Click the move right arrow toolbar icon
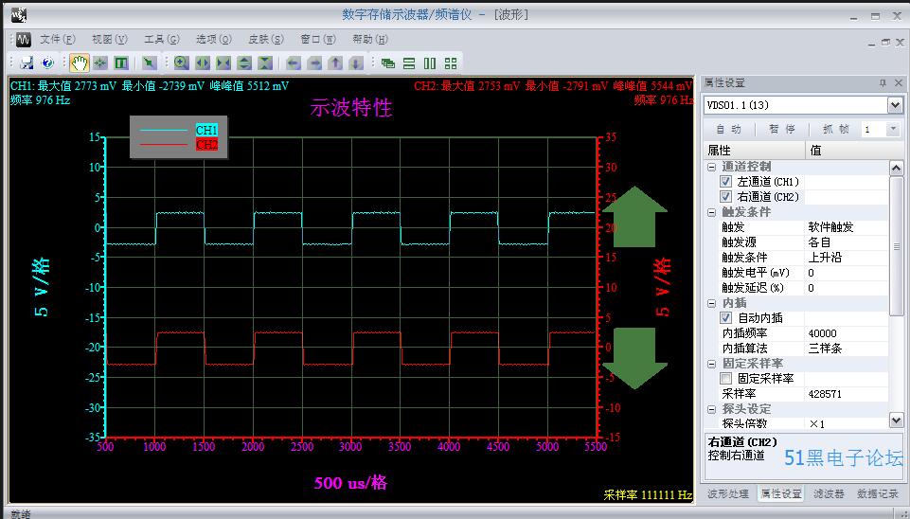This screenshot has height=519, width=910. click(314, 63)
